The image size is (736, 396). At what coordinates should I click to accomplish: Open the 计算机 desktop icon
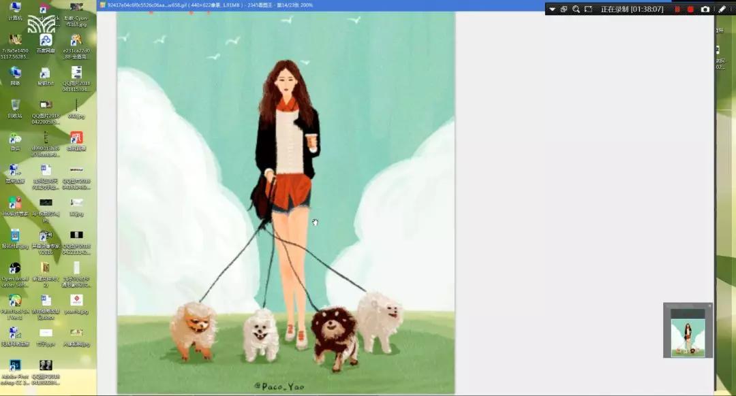[15, 12]
